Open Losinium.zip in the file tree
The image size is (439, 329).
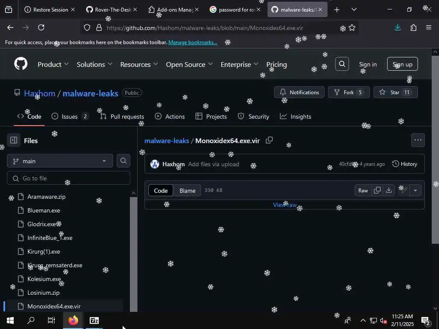click(x=43, y=293)
